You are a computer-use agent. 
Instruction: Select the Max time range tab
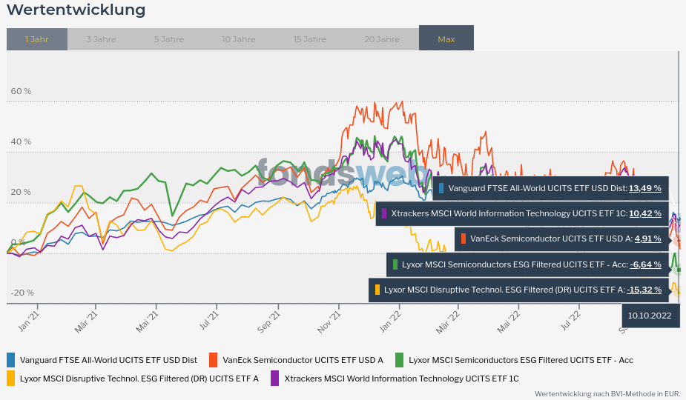(x=446, y=39)
